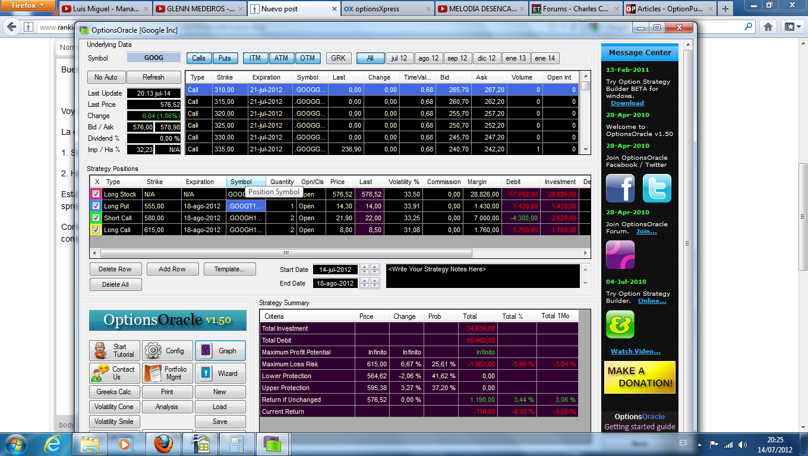This screenshot has width=808, height=456.
Task: Click the purple OptionsOracle Forum icon
Action: (x=620, y=255)
